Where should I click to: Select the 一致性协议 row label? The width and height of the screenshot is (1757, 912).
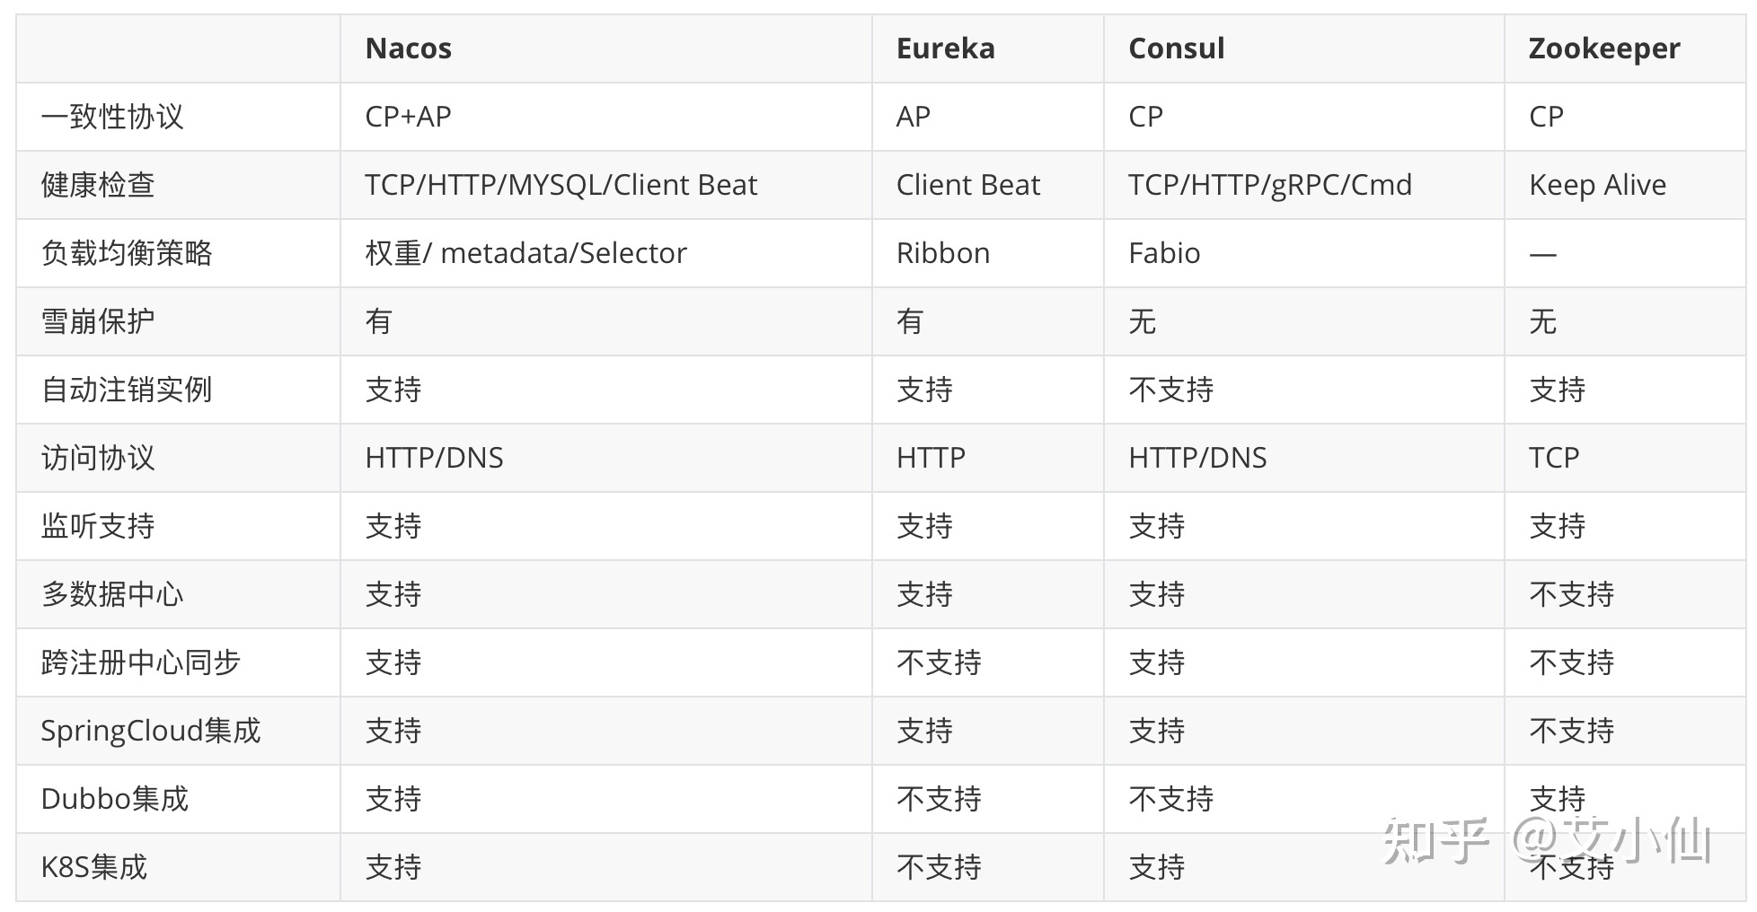click(112, 117)
